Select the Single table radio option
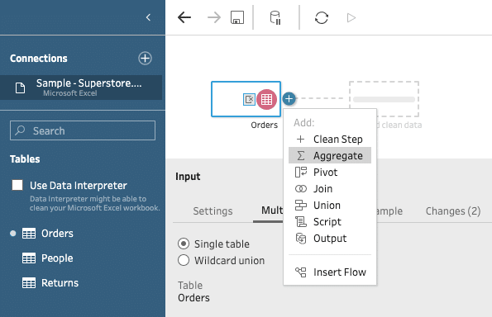This screenshot has width=492, height=317. pos(184,244)
